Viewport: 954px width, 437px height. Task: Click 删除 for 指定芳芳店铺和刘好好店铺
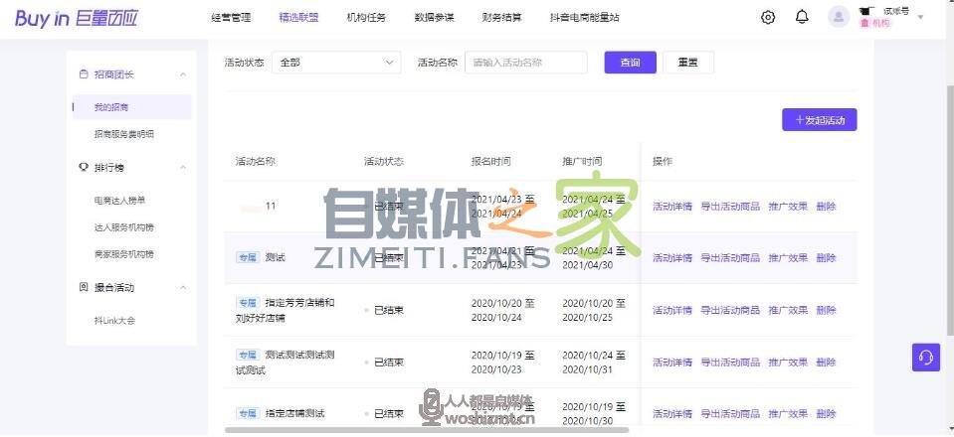(x=827, y=310)
